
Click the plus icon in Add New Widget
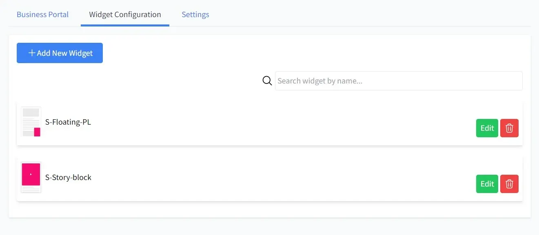32,53
